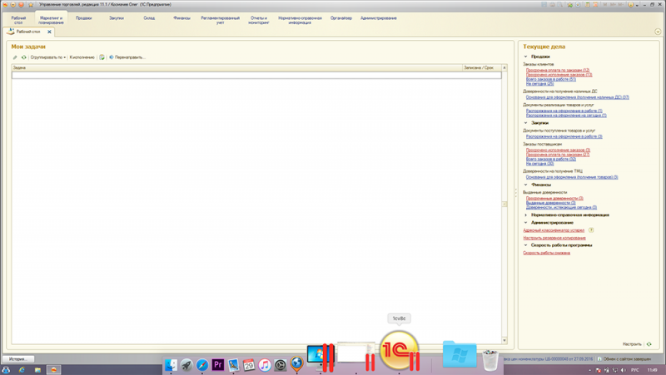
Task: Click the Перенаправить button
Action: tap(127, 57)
